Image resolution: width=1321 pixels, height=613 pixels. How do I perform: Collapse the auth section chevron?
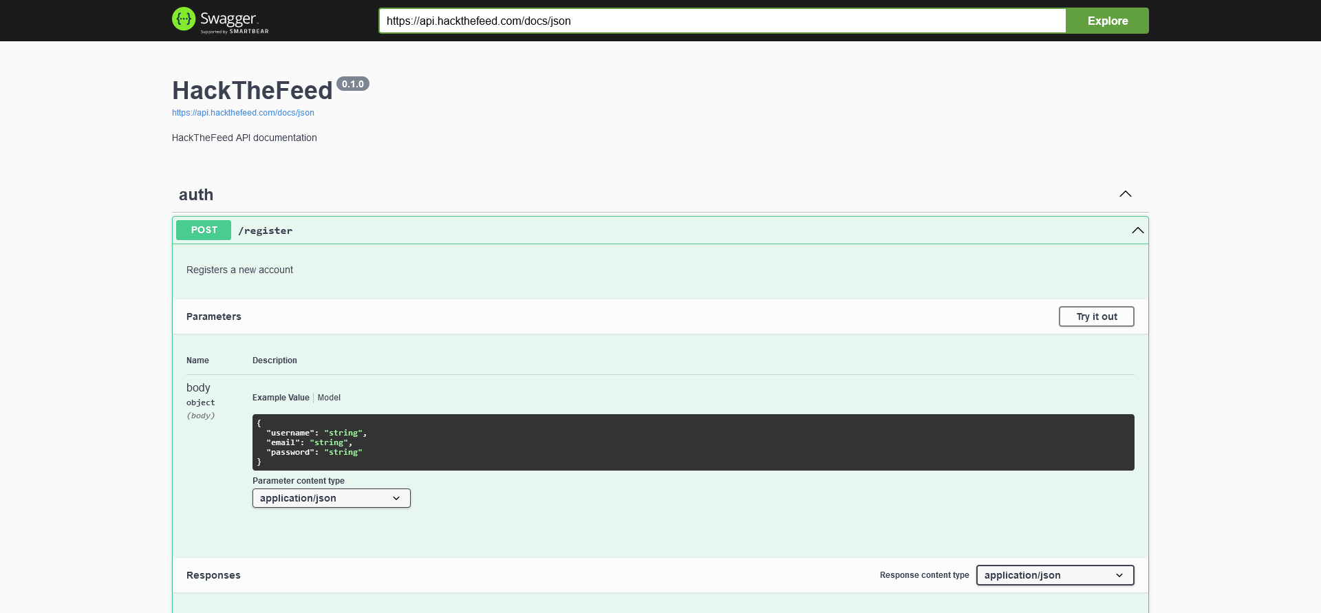click(1126, 194)
